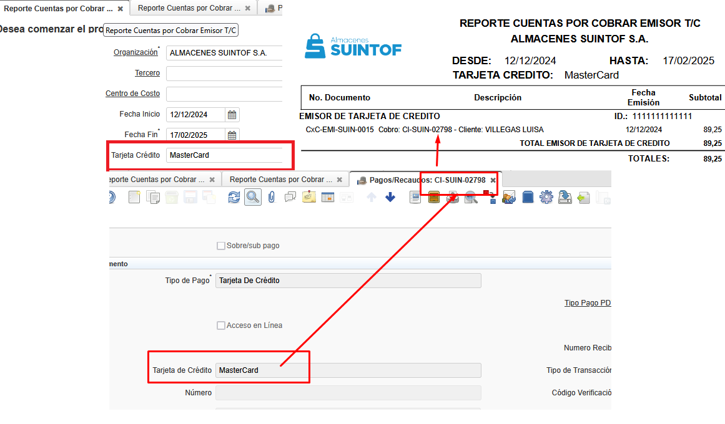Click into the Tercero input field
Image resolution: width=725 pixels, height=424 pixels.
point(225,74)
